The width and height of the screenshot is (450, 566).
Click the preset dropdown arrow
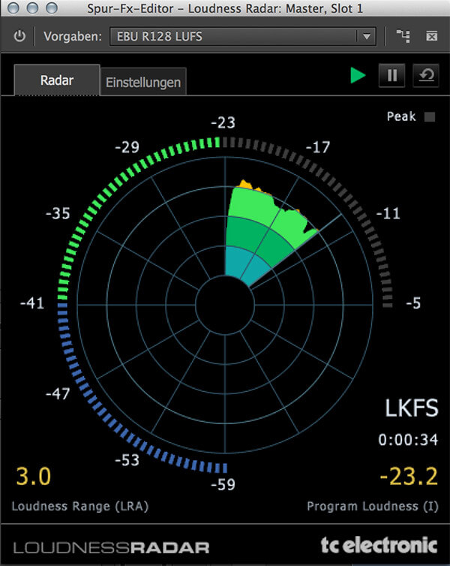(366, 37)
